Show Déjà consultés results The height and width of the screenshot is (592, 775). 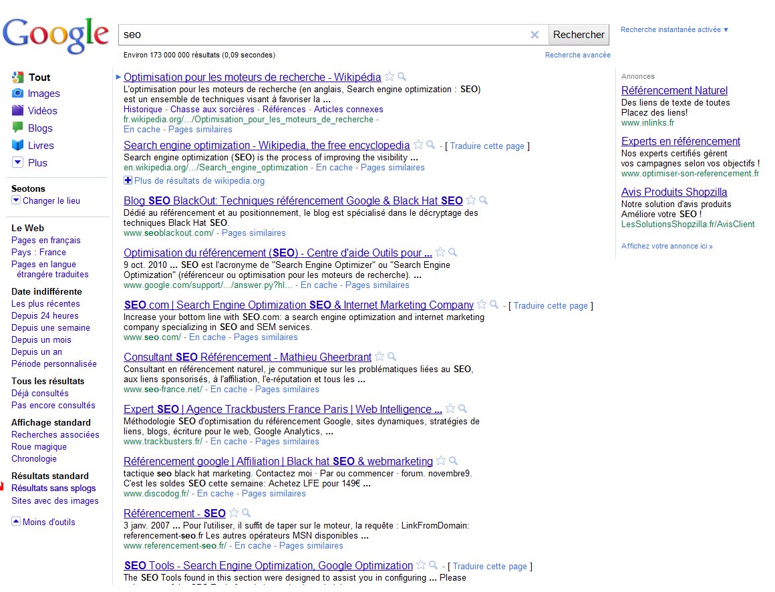point(40,393)
